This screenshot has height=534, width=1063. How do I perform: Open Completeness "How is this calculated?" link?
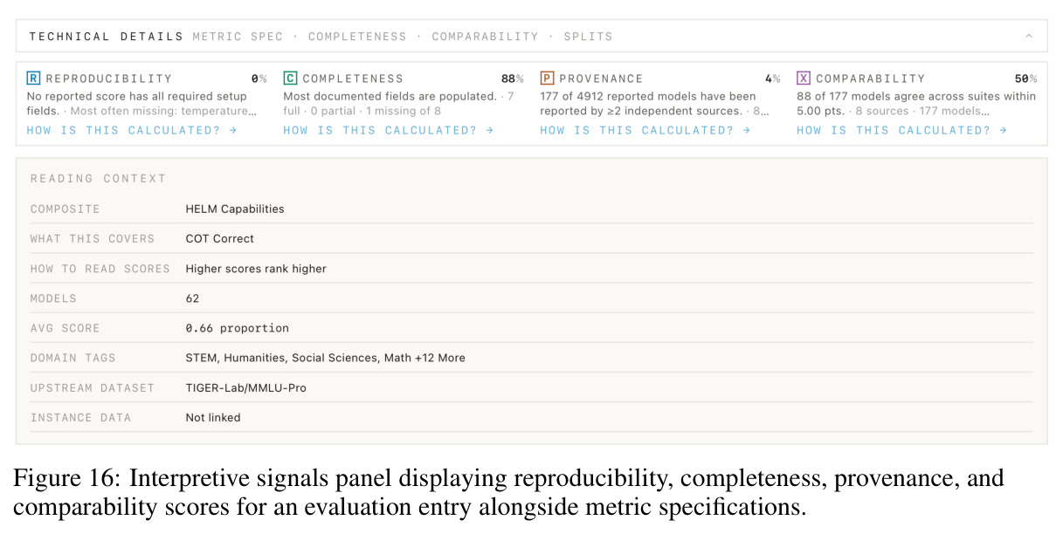[389, 130]
